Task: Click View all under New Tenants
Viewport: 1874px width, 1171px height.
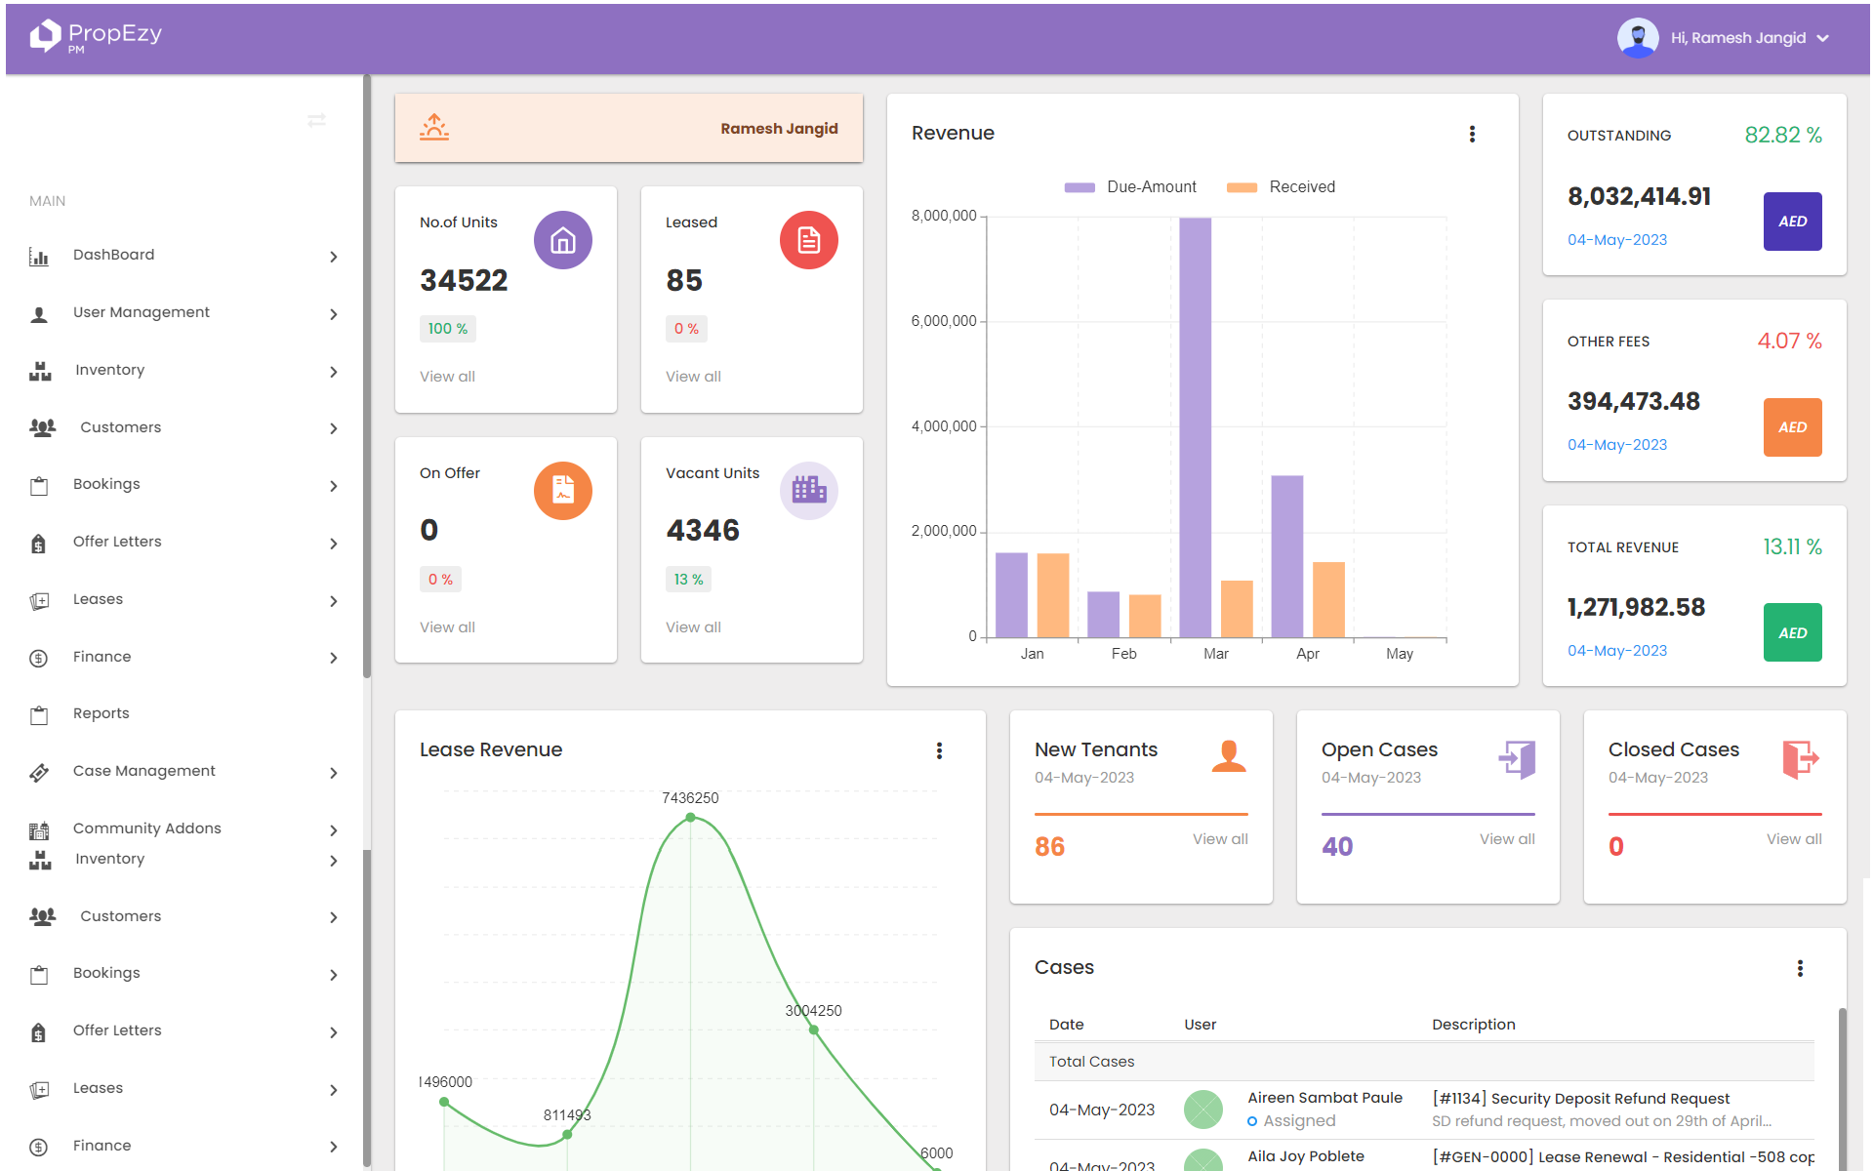Action: [1220, 838]
